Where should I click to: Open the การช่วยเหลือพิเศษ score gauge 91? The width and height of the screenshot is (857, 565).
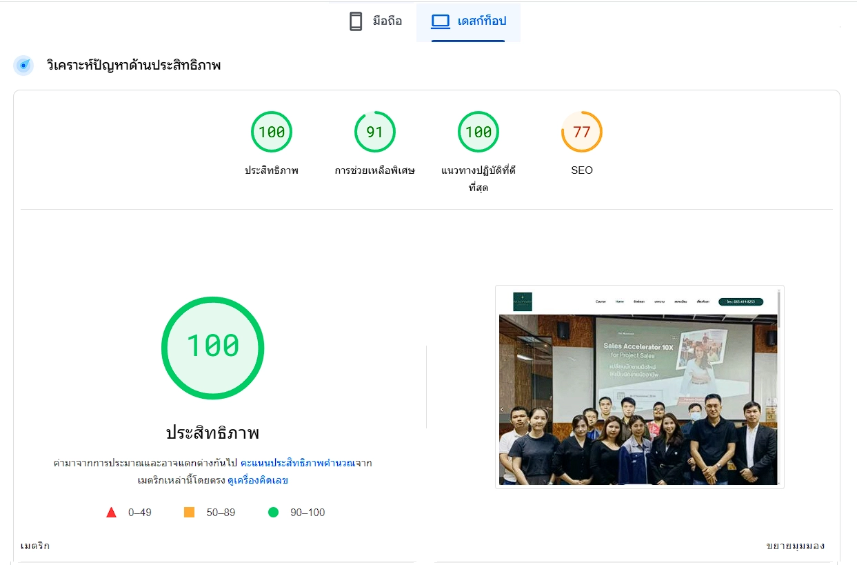click(375, 132)
